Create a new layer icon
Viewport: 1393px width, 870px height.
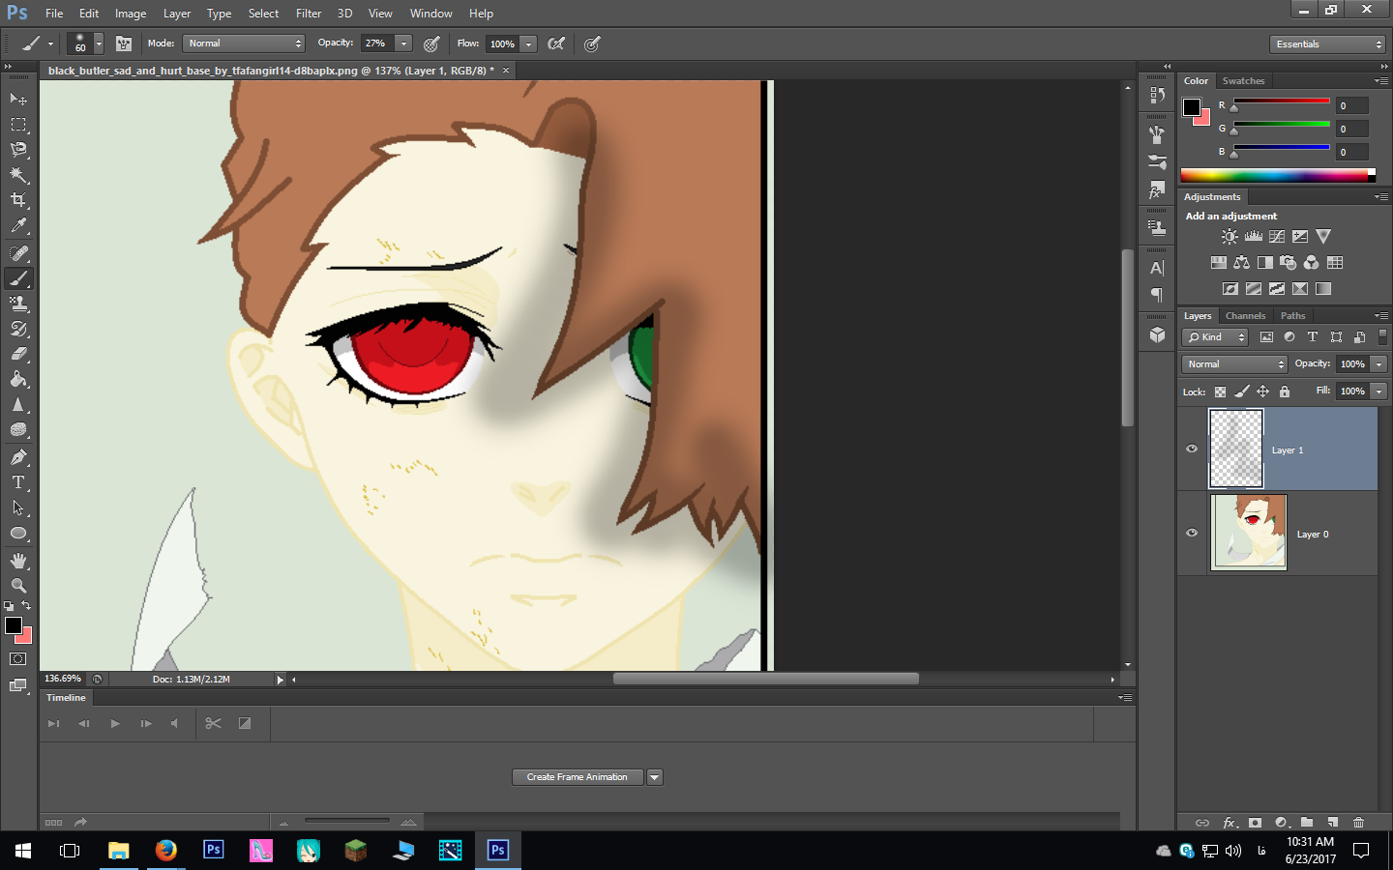[1332, 823]
